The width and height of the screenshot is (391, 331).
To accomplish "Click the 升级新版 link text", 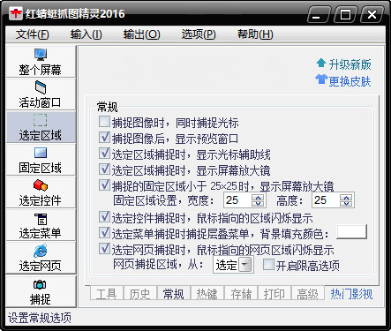I will tap(350, 64).
